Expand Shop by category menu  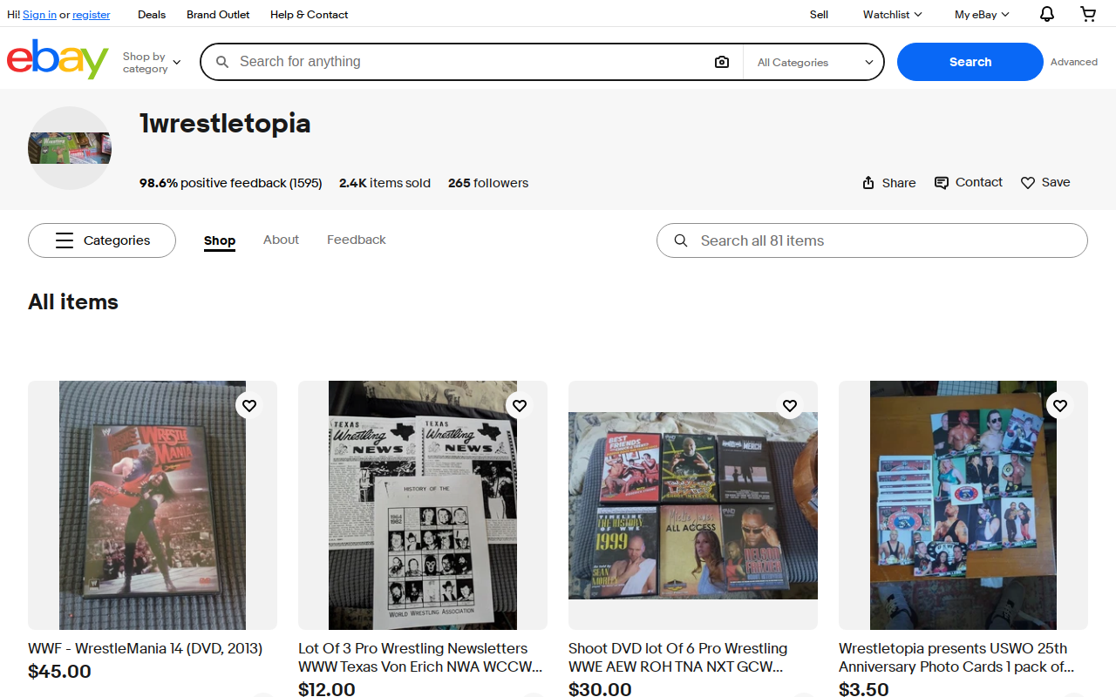tap(152, 62)
